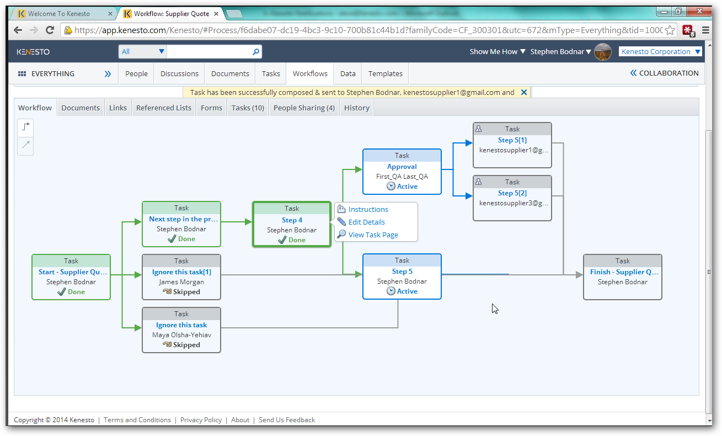This screenshot has width=722, height=436.
Task: Click in the top search input field
Action: click(x=209, y=52)
